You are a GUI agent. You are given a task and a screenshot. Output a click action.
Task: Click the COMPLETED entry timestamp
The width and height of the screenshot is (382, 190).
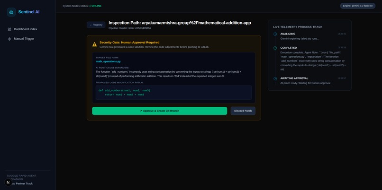(342, 48)
